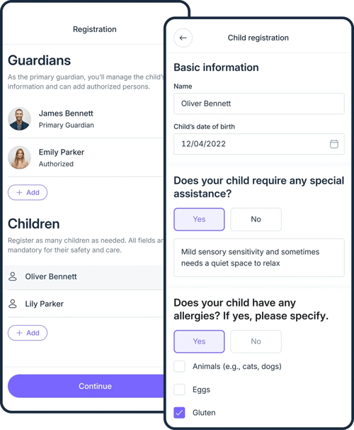Click the child's Name input field
Screen dimensions: 354x430
[259, 104]
